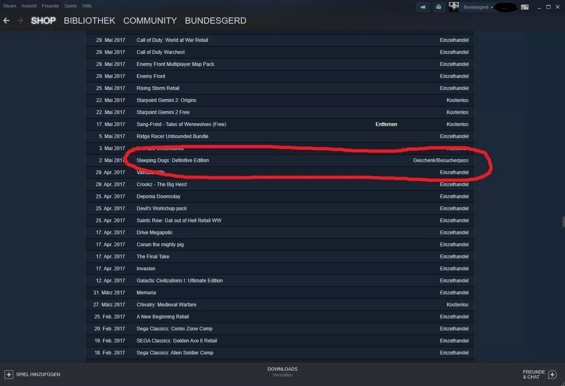Open the Bundesgerd account dropdown
This screenshot has height=386, width=565.
tap(478, 7)
